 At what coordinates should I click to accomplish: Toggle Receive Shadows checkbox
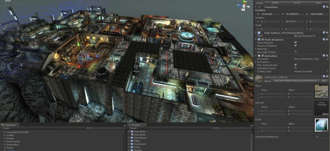pos(295,46)
